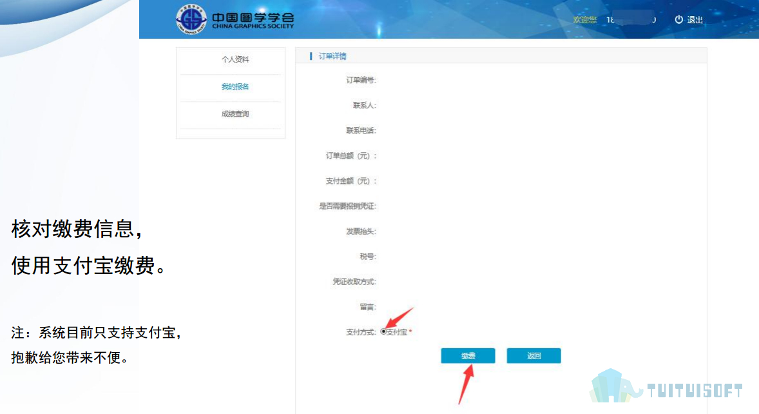Click the 发票抬头 label
The image size is (759, 414).
(361, 231)
